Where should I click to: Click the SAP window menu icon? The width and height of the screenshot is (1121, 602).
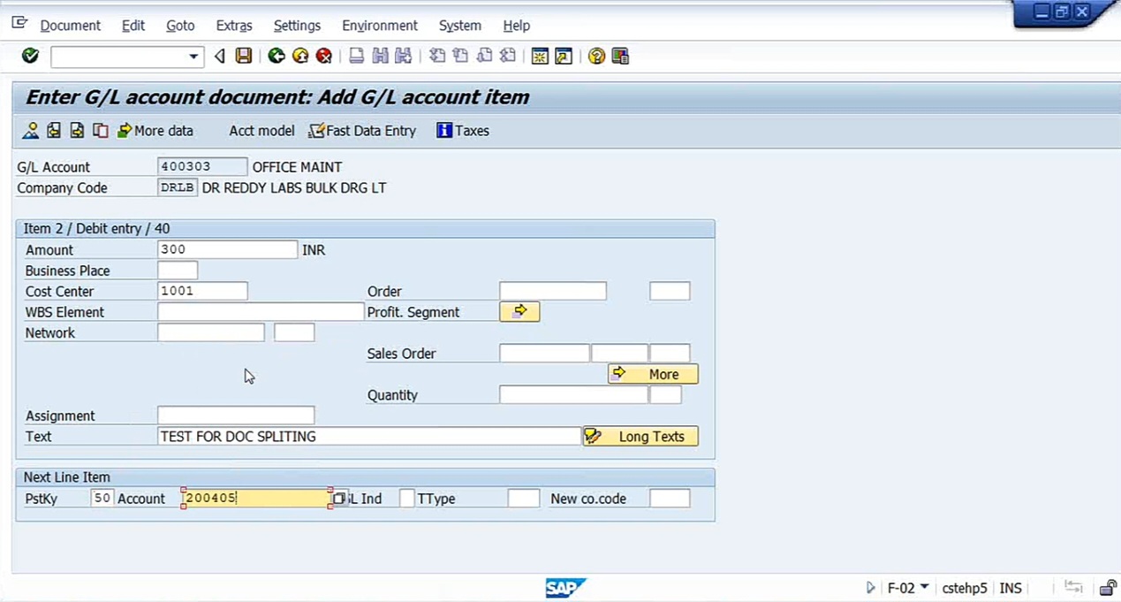[19, 24]
